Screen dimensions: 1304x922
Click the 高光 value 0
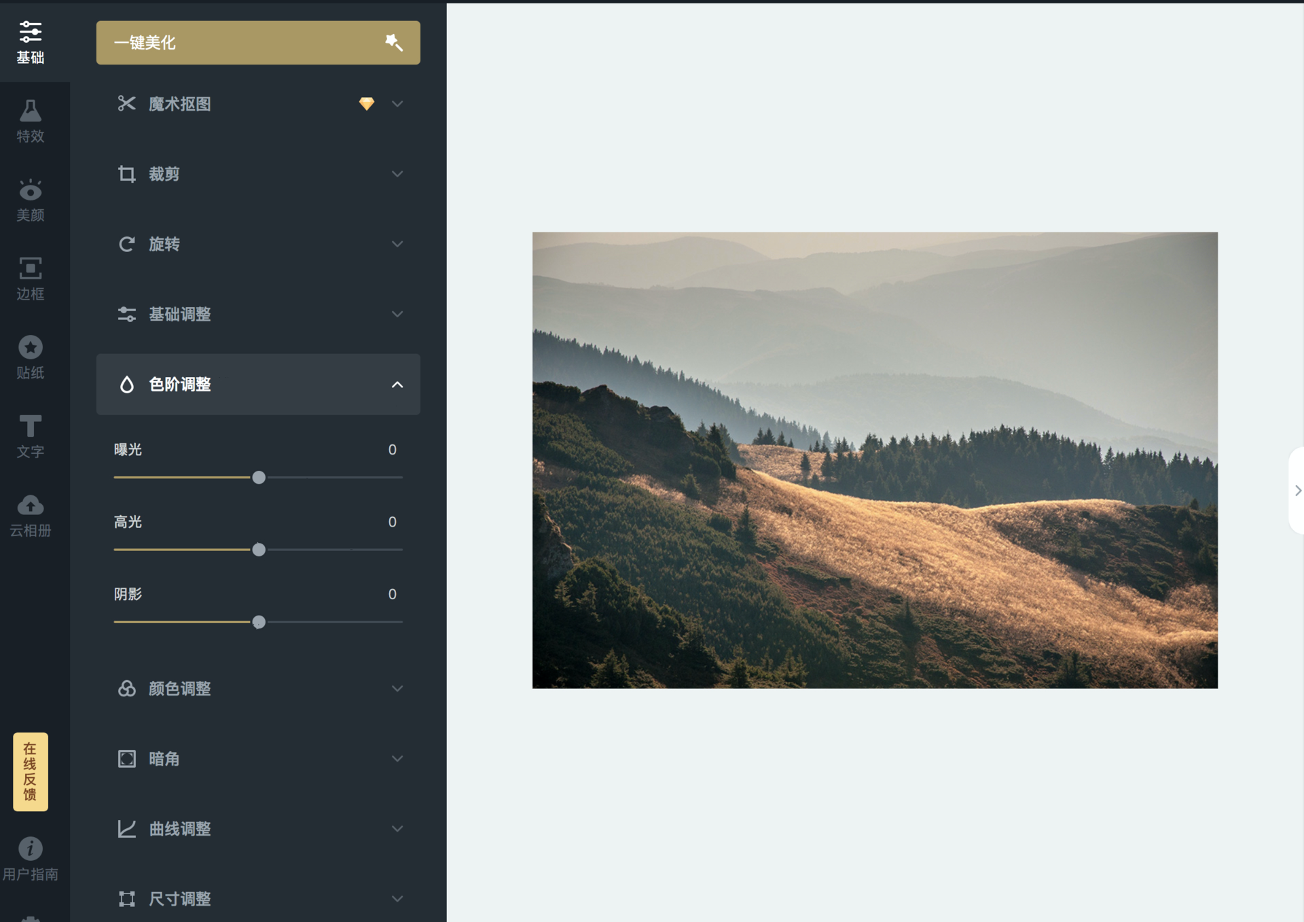[393, 522]
